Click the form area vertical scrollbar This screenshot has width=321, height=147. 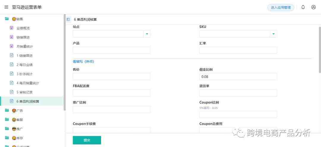[320, 50]
